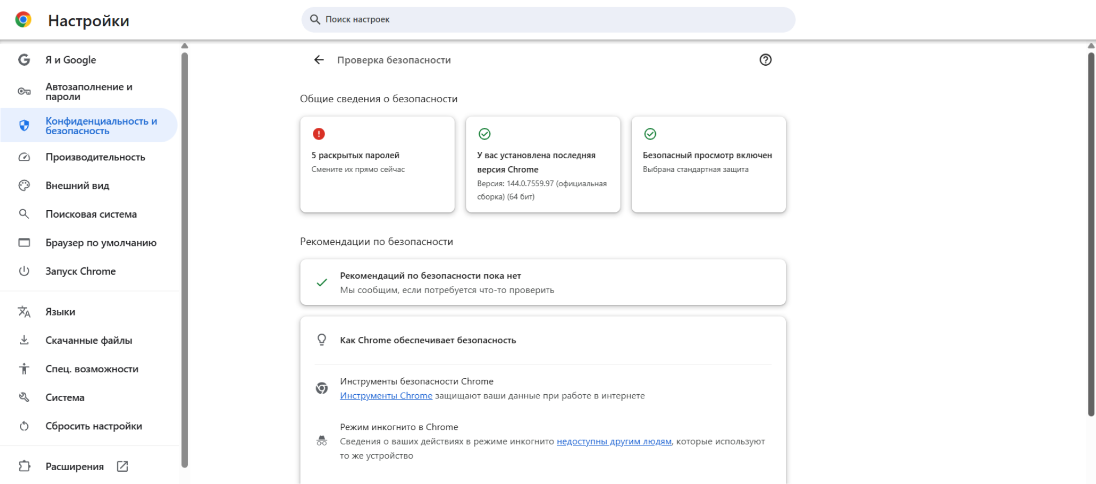Click the palette icon for Внешний вид
The height and width of the screenshot is (484, 1096).
24,186
